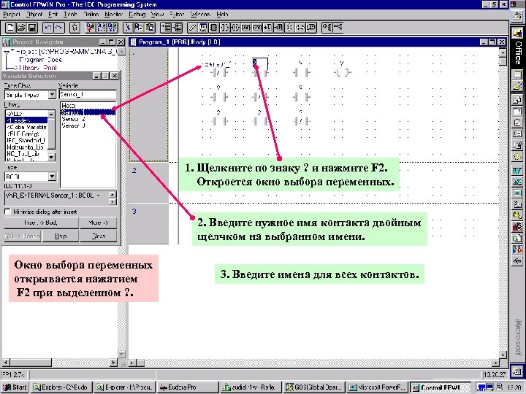
Task: Select Matsushita_Lib in the Library list
Action: tap(26, 147)
